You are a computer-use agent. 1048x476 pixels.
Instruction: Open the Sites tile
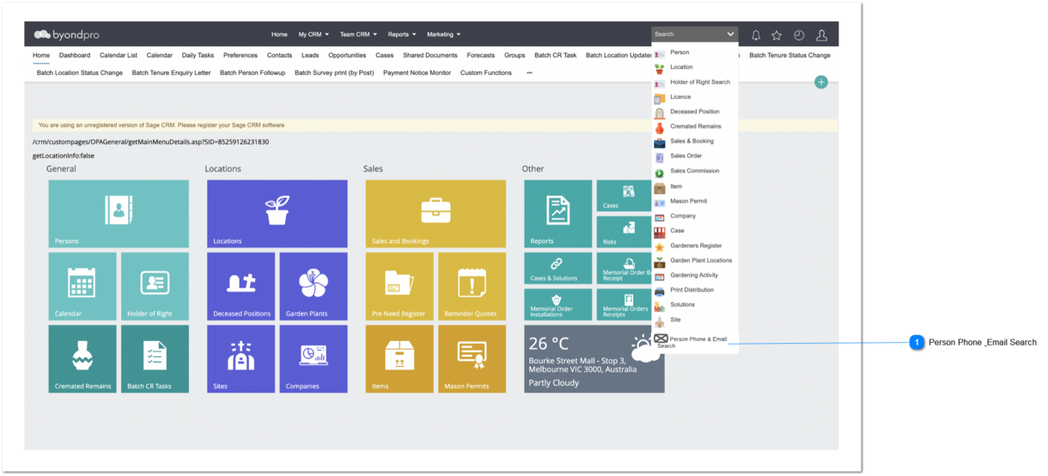(241, 359)
